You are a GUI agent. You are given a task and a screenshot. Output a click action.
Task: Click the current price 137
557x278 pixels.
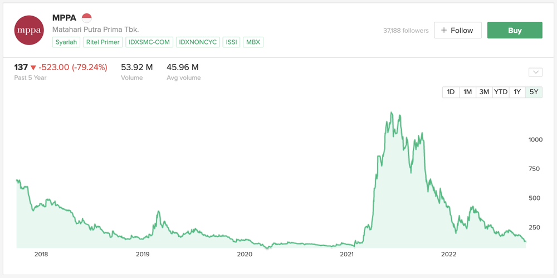coord(21,67)
